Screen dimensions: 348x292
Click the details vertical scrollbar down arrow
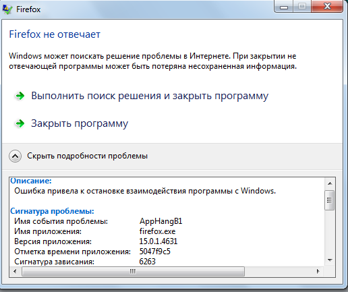330,260
